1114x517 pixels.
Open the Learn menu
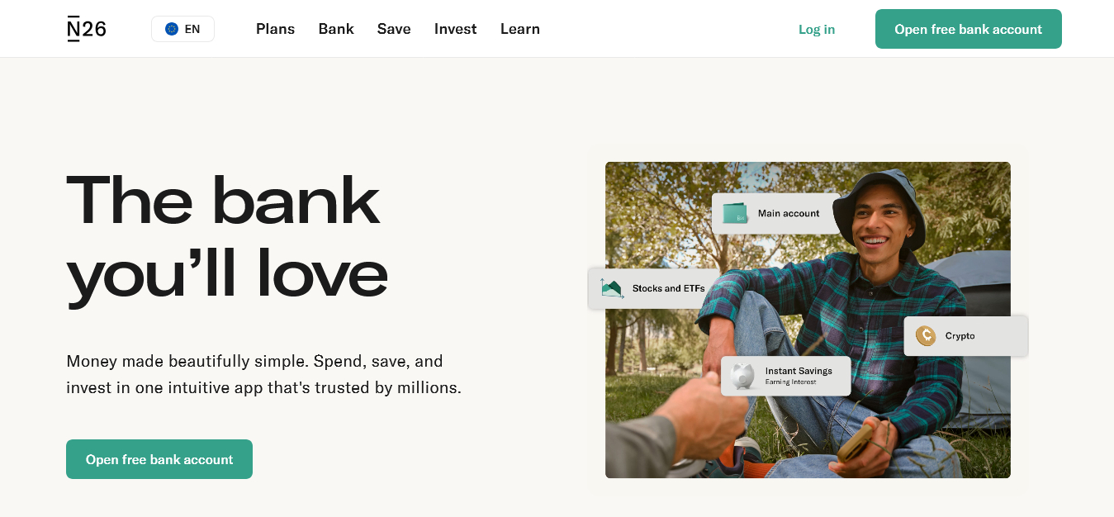[x=520, y=29]
